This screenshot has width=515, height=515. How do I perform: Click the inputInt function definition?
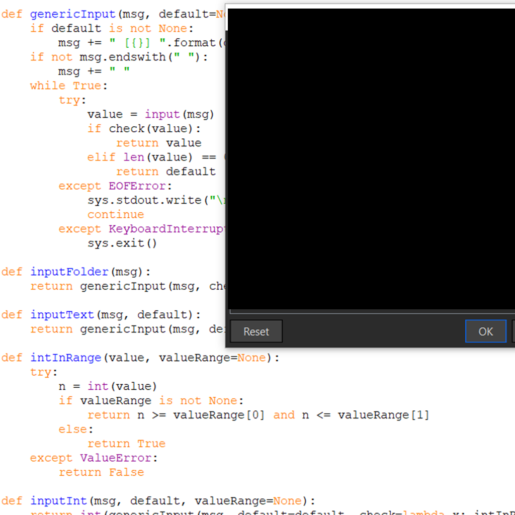(58, 500)
